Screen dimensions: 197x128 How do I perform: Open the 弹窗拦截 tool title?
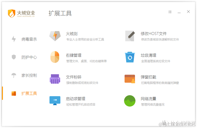149,77
